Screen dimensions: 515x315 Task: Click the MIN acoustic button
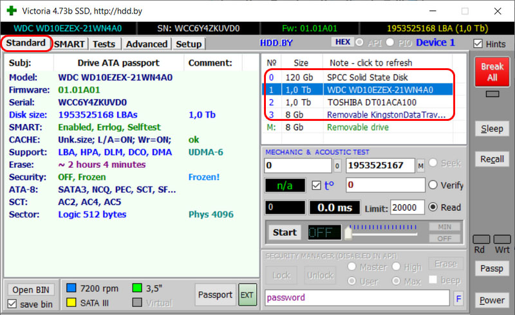[x=444, y=227]
